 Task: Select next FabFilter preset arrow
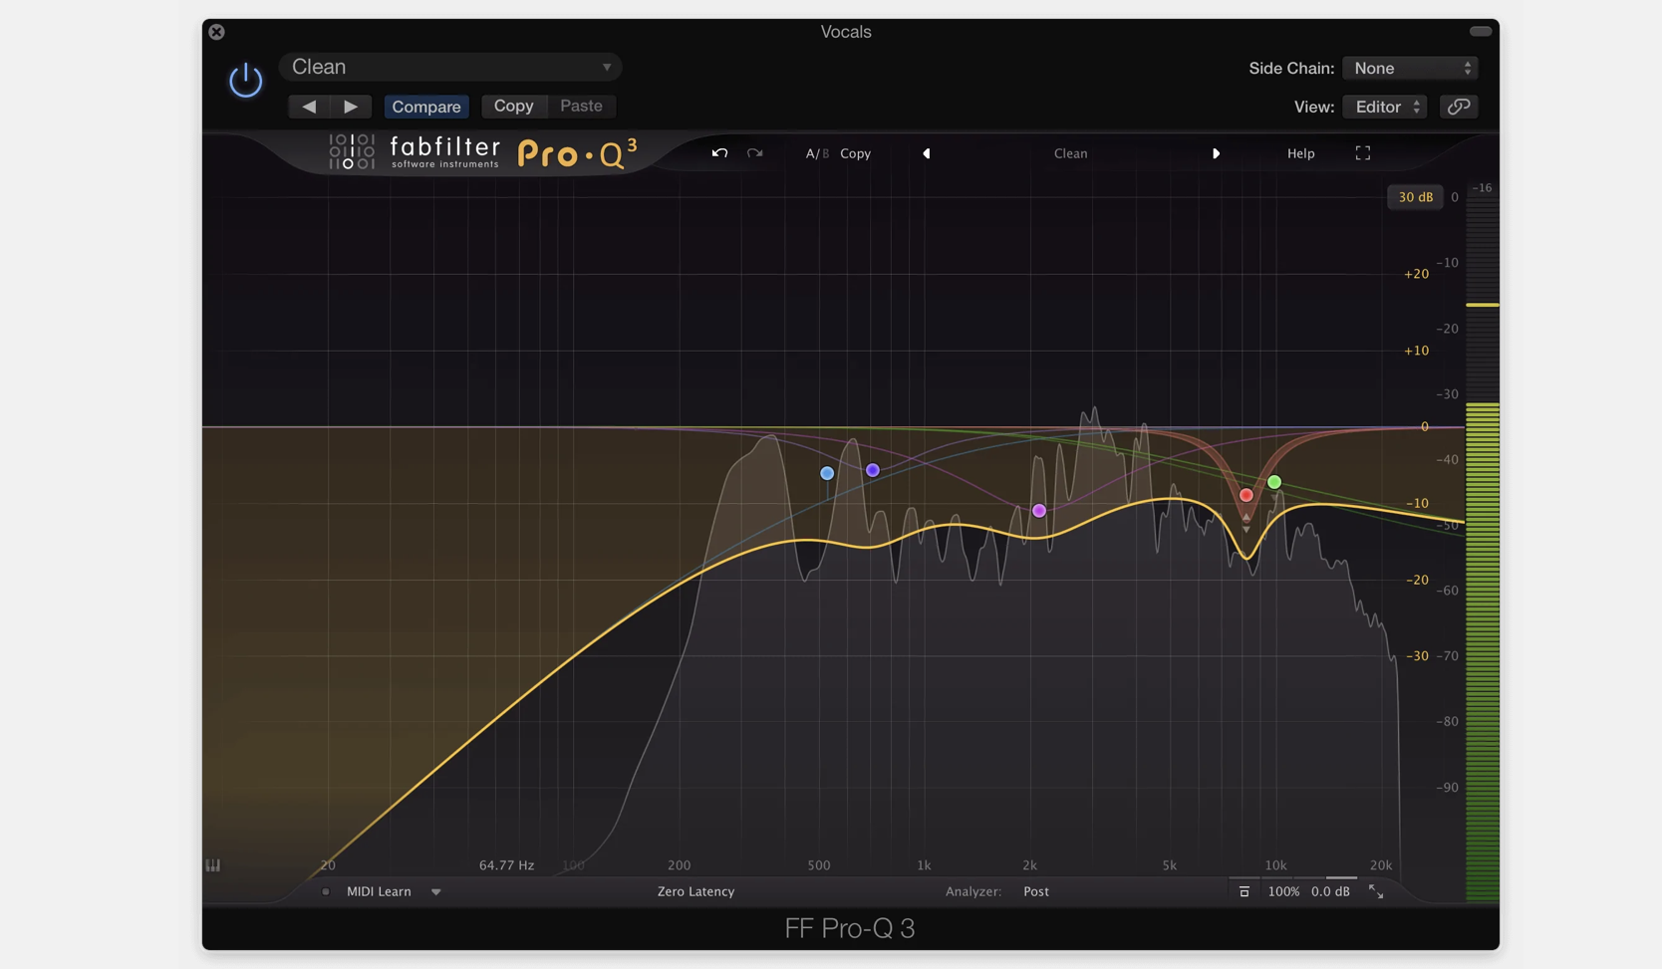coord(1216,153)
